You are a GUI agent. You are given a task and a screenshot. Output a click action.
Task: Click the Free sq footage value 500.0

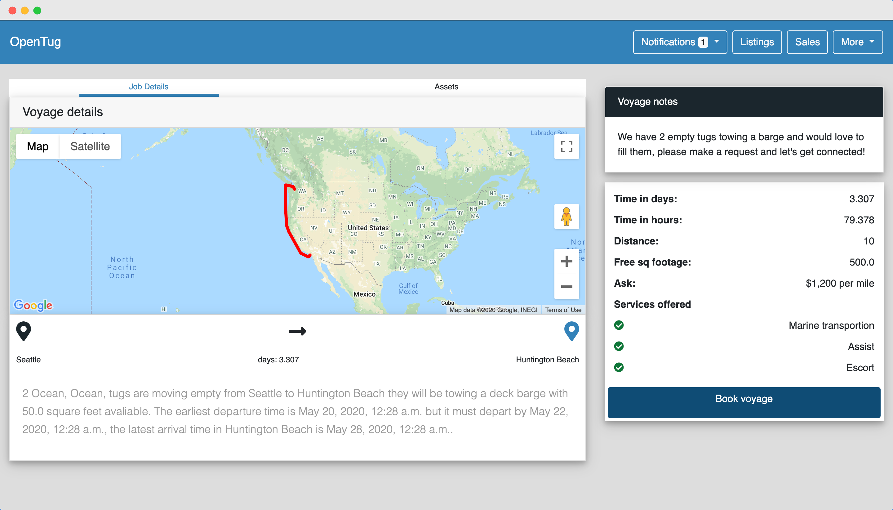[861, 262]
